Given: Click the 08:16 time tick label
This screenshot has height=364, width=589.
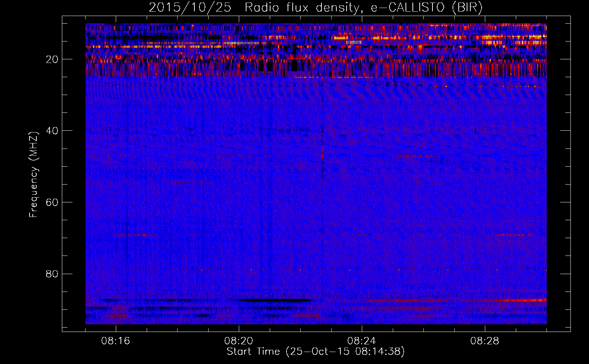Looking at the screenshot, I should click(116, 341).
